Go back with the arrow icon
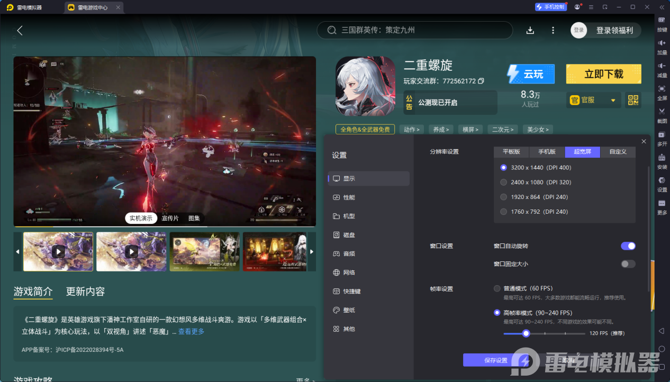Screen dimensions: 670x382 click(x=20, y=30)
